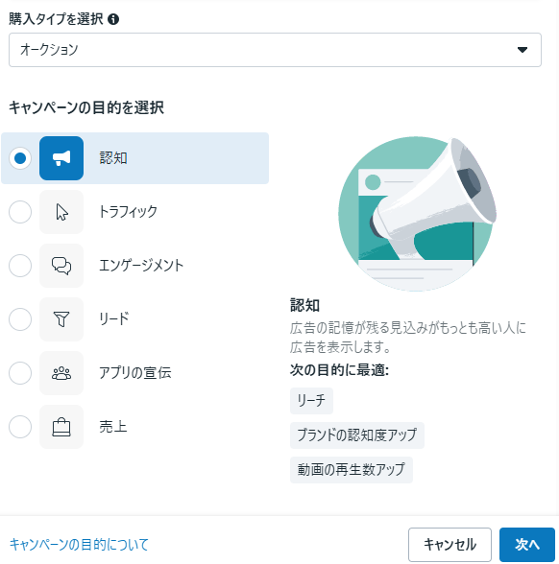Click the 次へ button
The width and height of the screenshot is (559, 564).
click(x=527, y=545)
